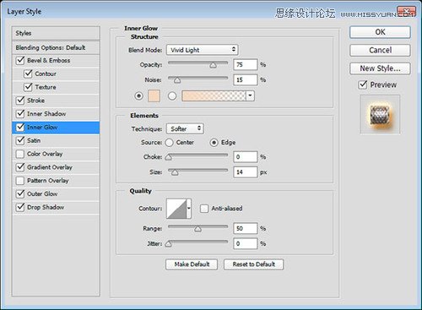Open the Contour picker arrow
The width and height of the screenshot is (422, 310).
click(x=189, y=209)
